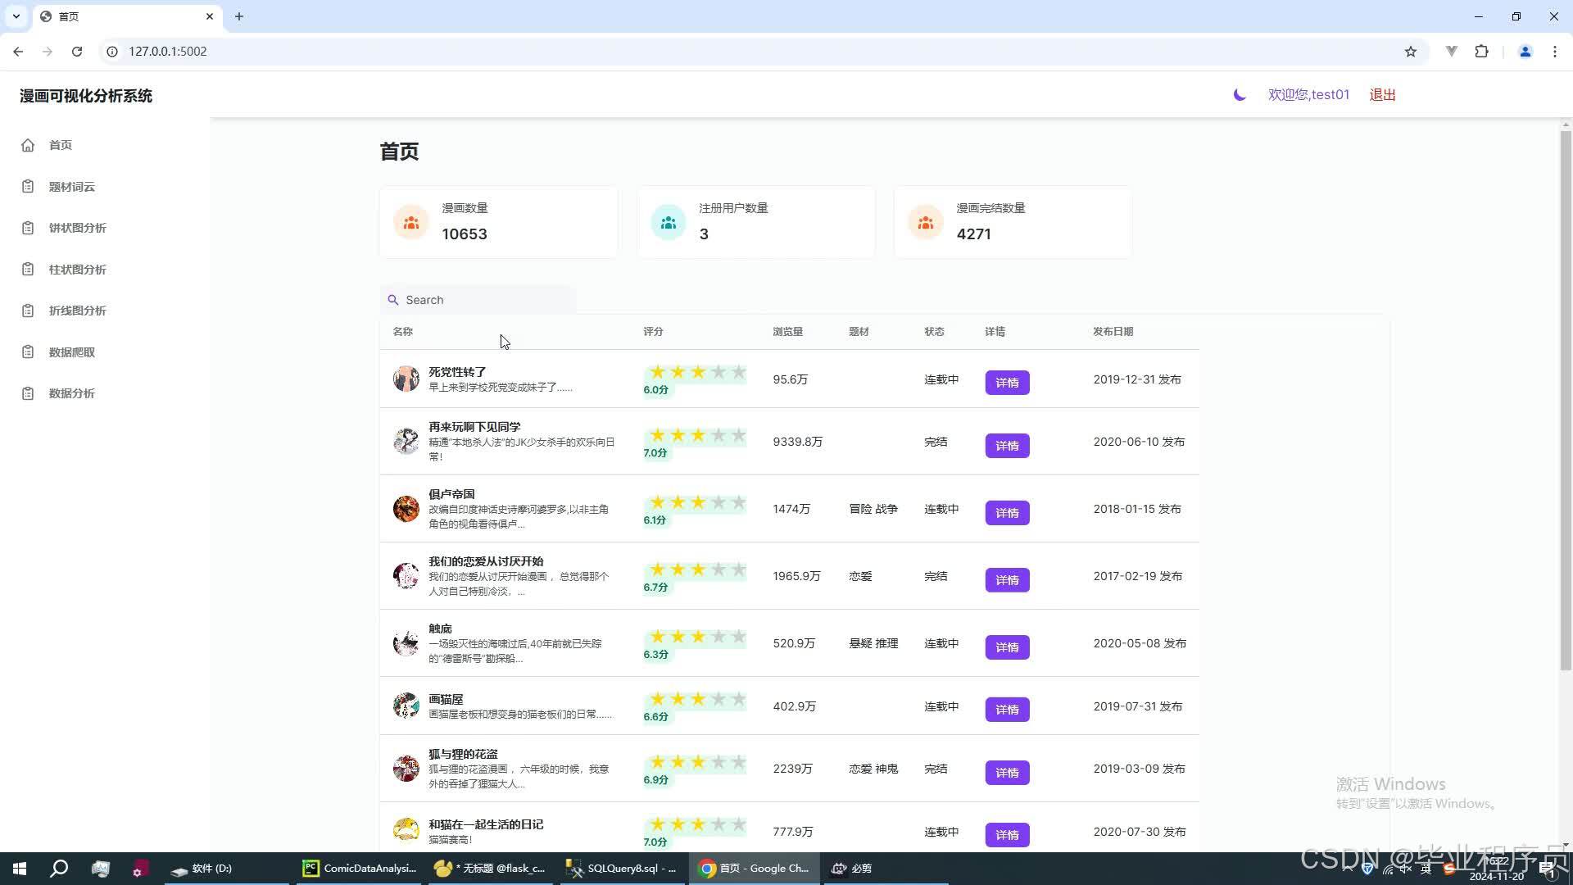Viewport: 1573px width, 885px height.
Task: Click the 名称 column header
Action: pyautogui.click(x=402, y=332)
